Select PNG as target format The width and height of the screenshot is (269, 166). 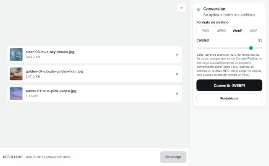(x=205, y=31)
